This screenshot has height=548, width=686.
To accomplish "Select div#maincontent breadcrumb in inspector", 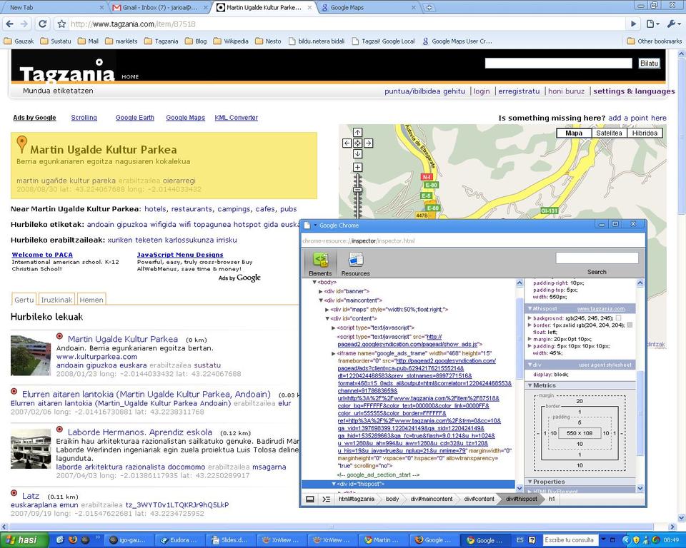I will point(432,499).
